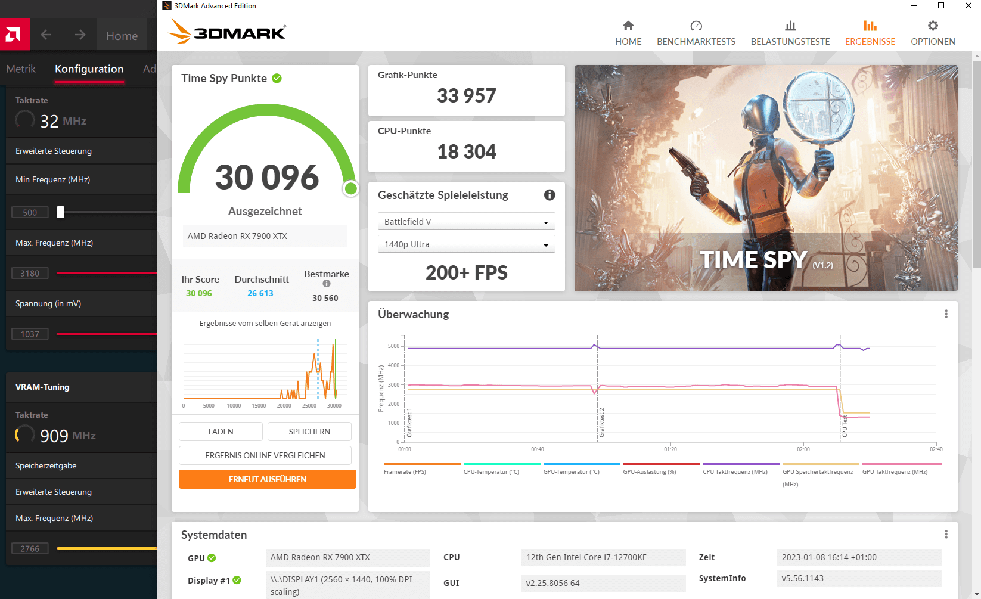This screenshot has width=981, height=599.
Task: Click the Spannung 1037 input field
Action: 30,334
